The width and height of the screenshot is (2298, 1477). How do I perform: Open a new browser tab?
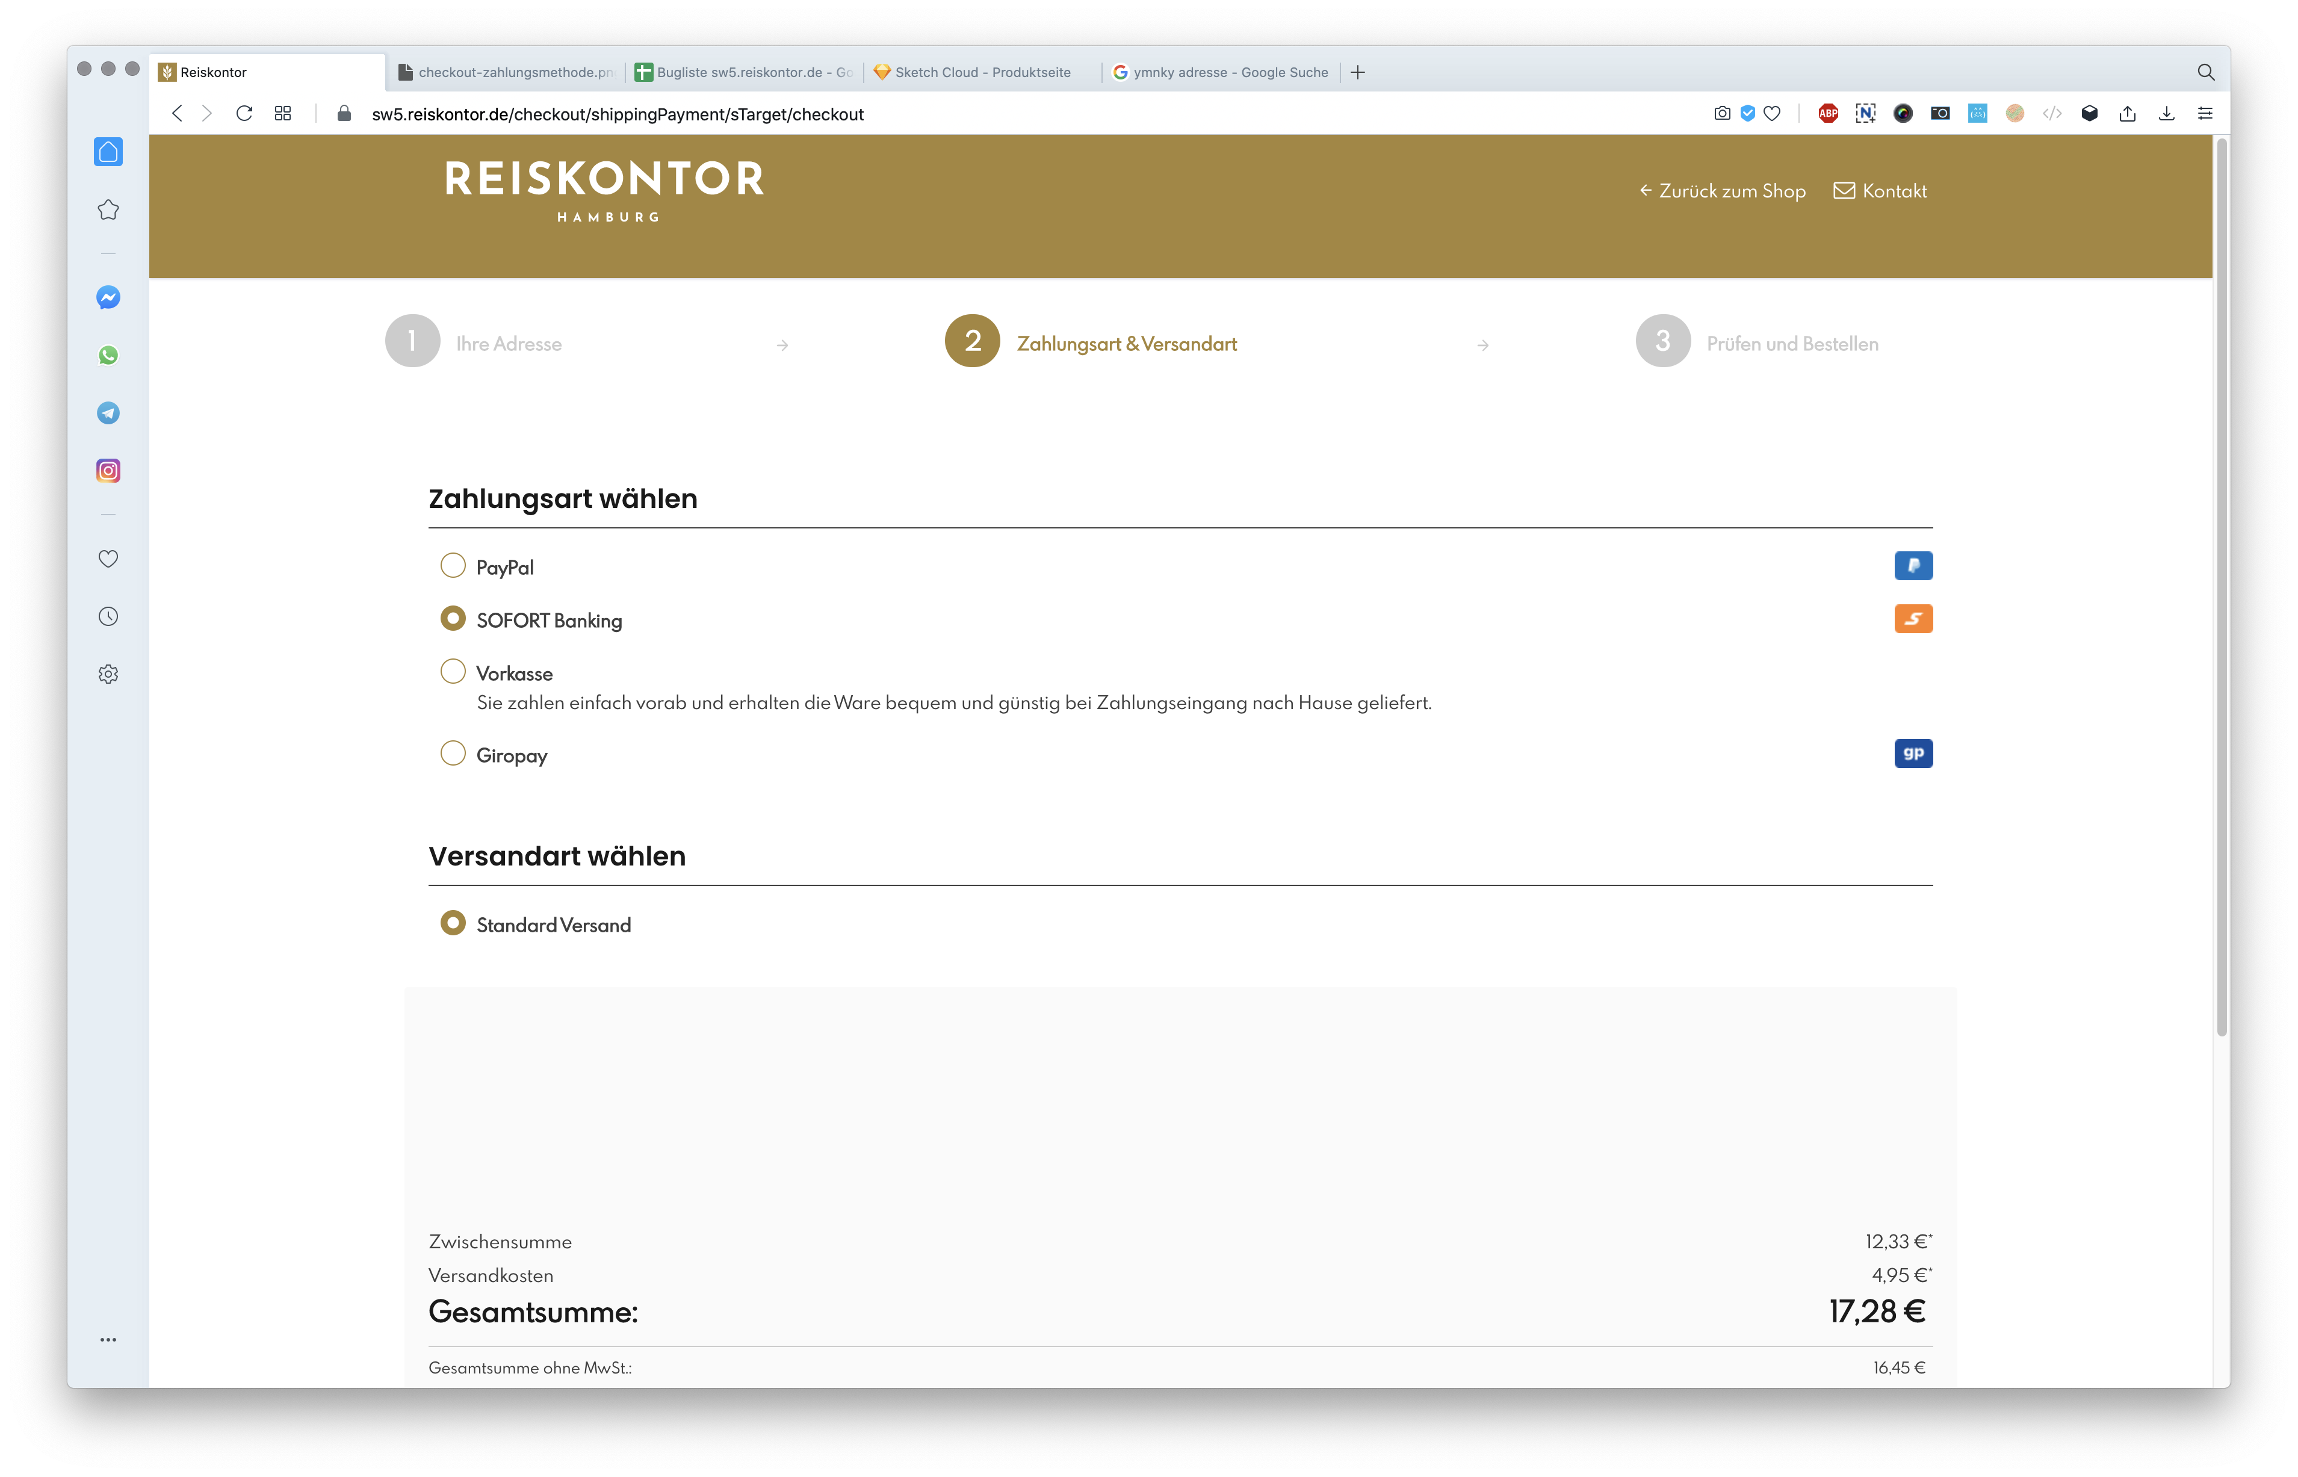coord(1358,72)
